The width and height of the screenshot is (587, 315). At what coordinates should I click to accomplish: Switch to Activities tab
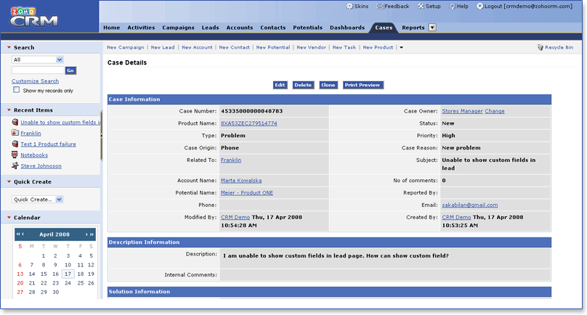pyautogui.click(x=141, y=28)
